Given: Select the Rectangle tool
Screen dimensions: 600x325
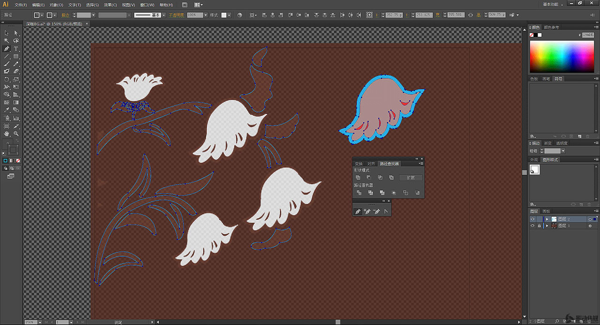Looking at the screenshot, I should coord(16,56).
